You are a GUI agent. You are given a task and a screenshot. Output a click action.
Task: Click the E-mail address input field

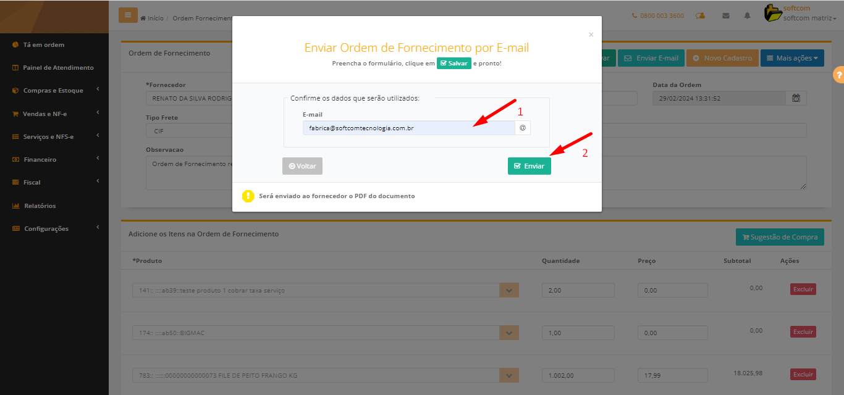[408, 128]
